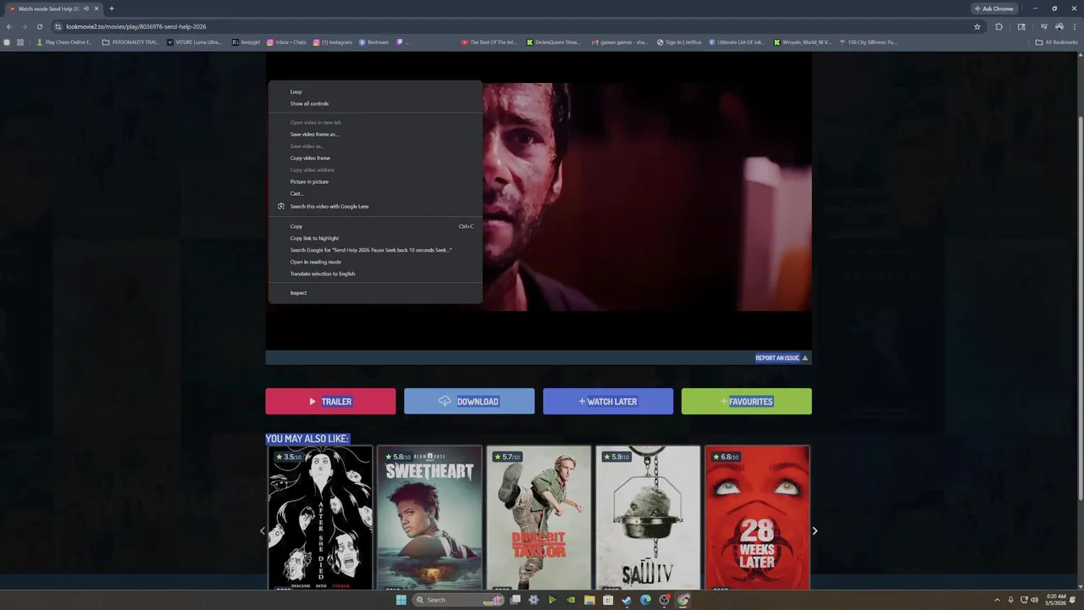
Task: Select Copy in the context menu
Action: [375, 226]
